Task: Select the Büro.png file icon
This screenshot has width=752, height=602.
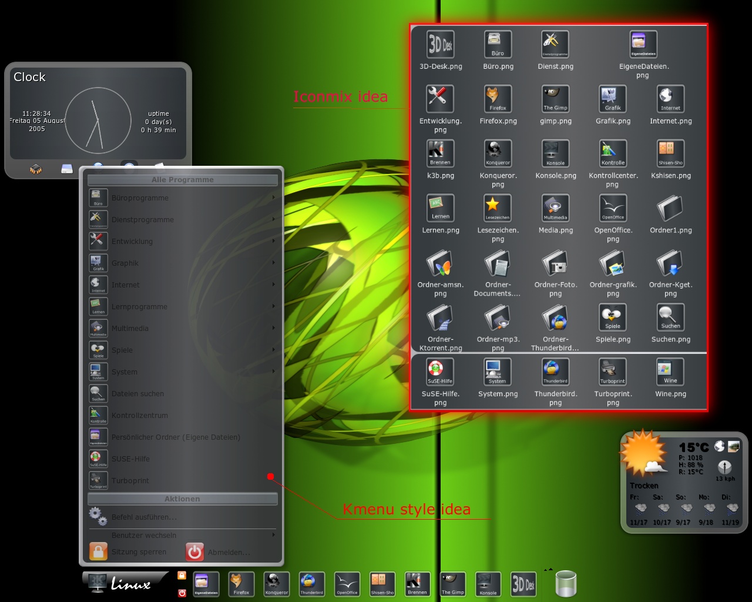Action: point(498,45)
